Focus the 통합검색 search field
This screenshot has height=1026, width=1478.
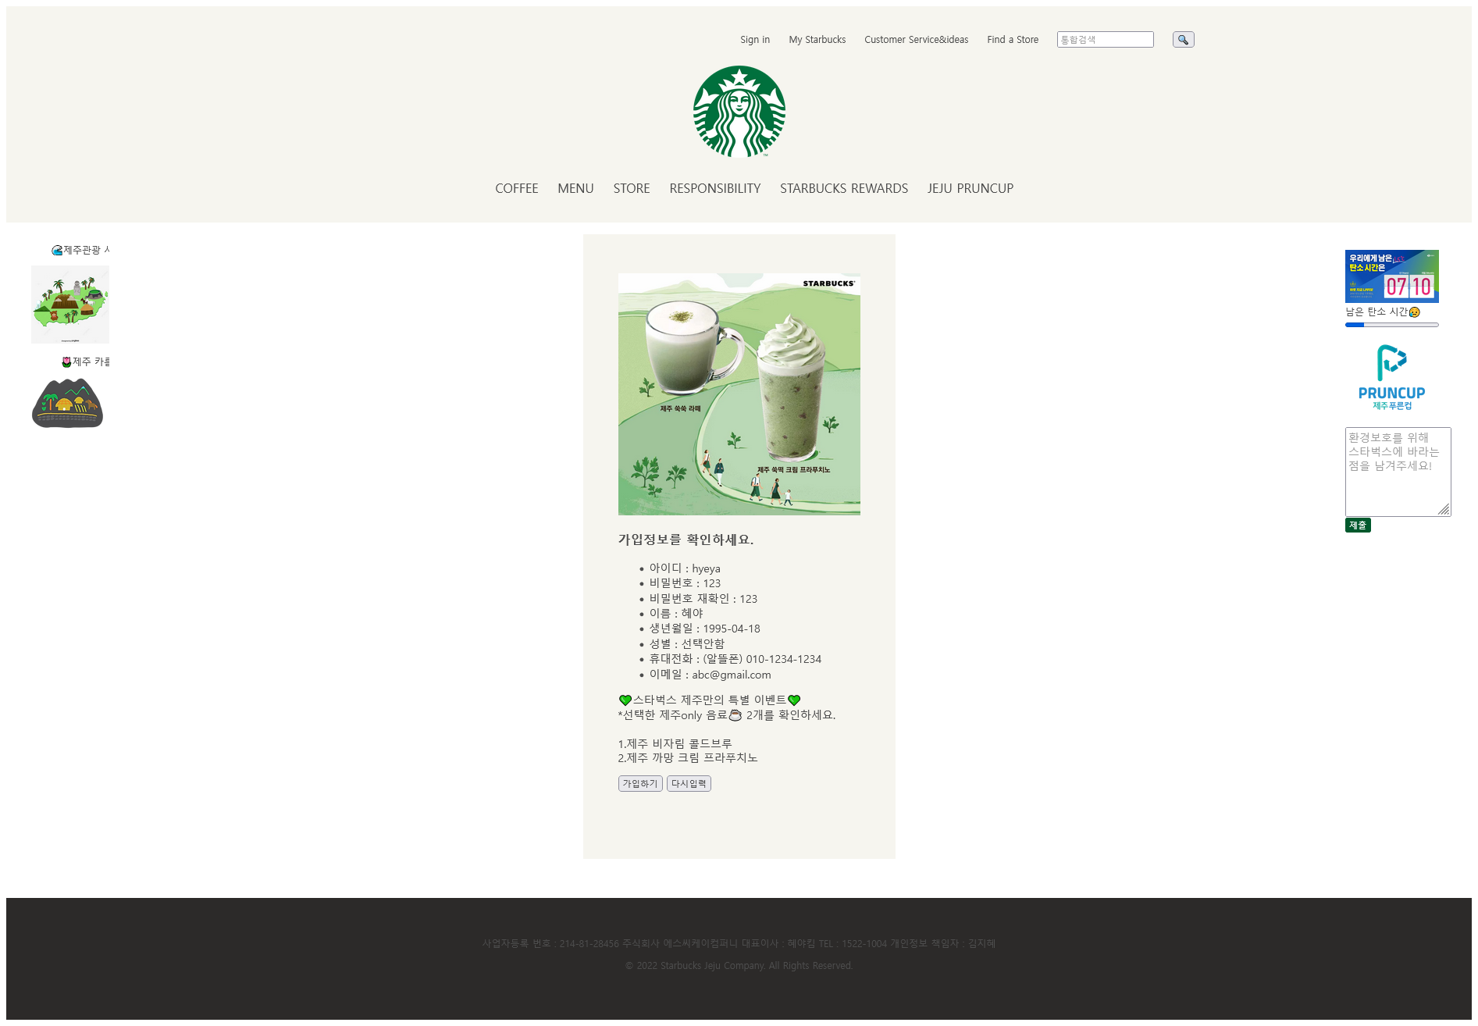1106,40
